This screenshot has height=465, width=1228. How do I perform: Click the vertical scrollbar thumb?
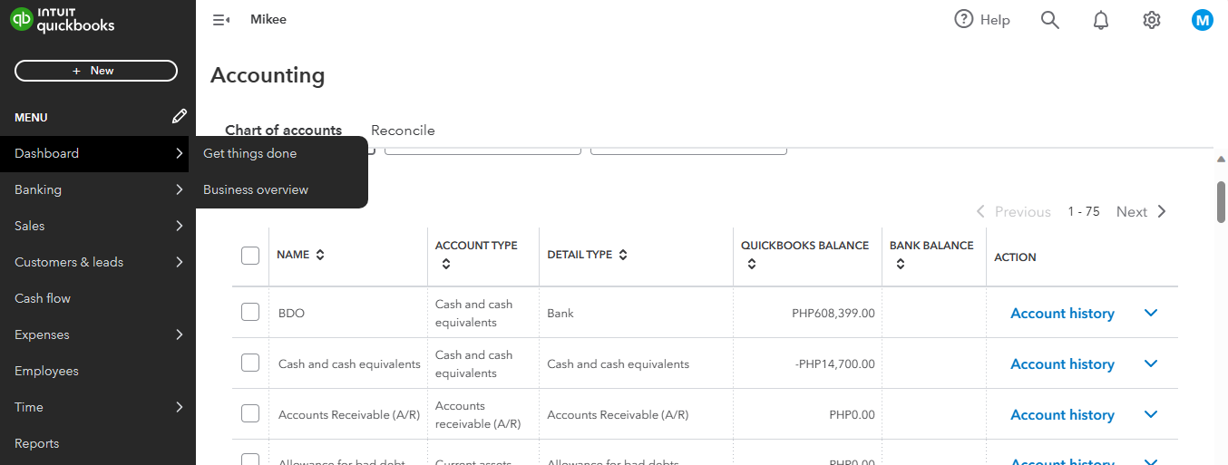coord(1221,201)
